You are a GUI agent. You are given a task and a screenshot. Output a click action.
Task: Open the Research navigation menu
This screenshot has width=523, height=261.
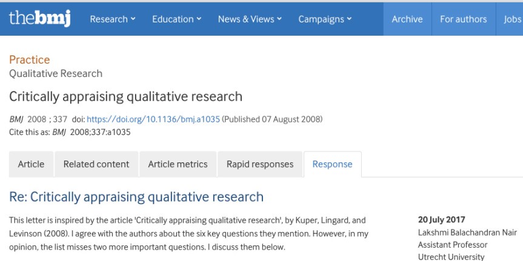point(109,19)
